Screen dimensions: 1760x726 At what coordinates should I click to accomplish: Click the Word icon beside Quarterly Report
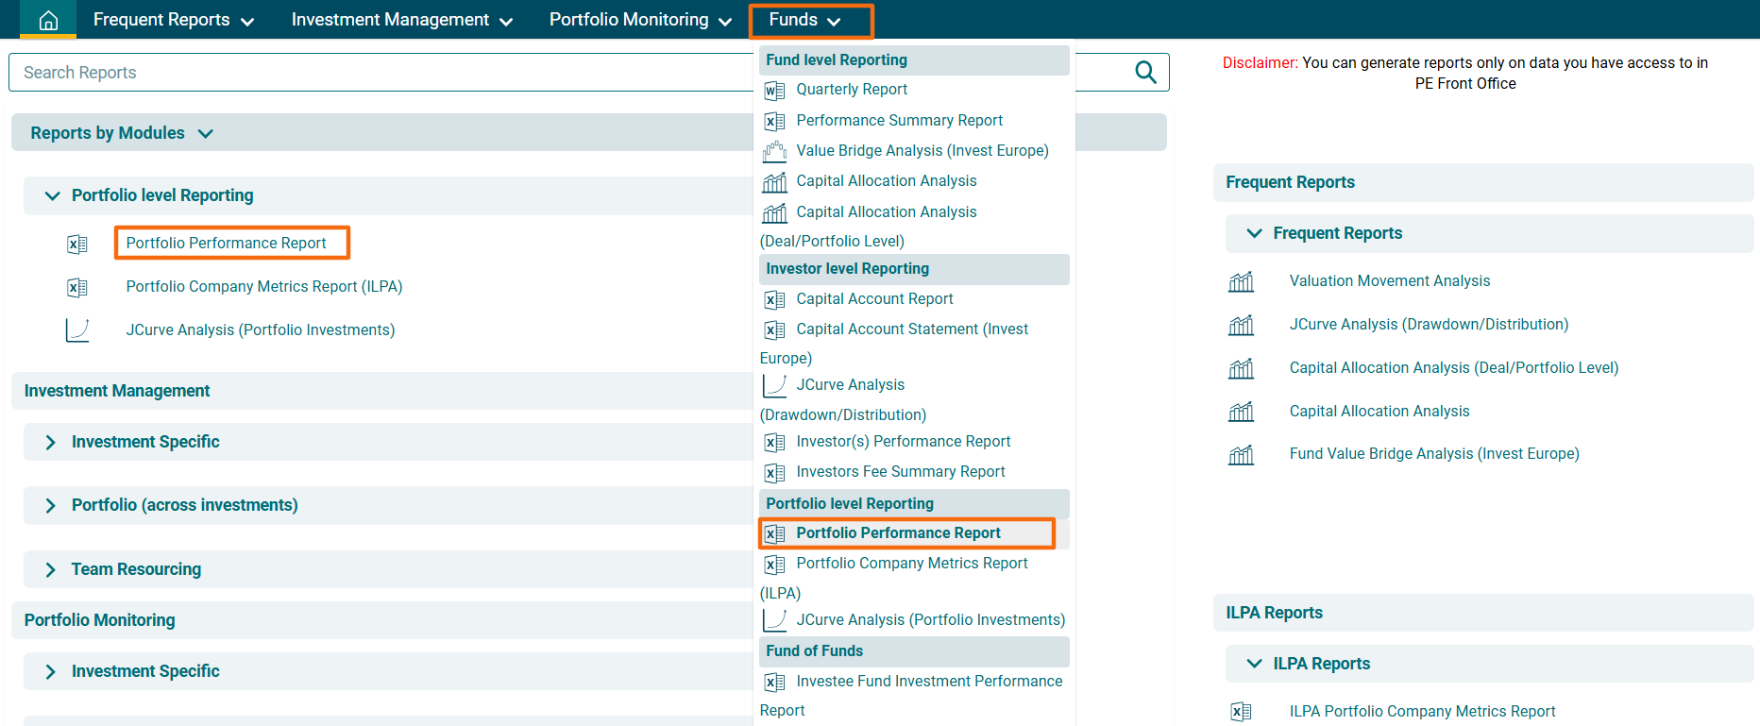tap(774, 91)
